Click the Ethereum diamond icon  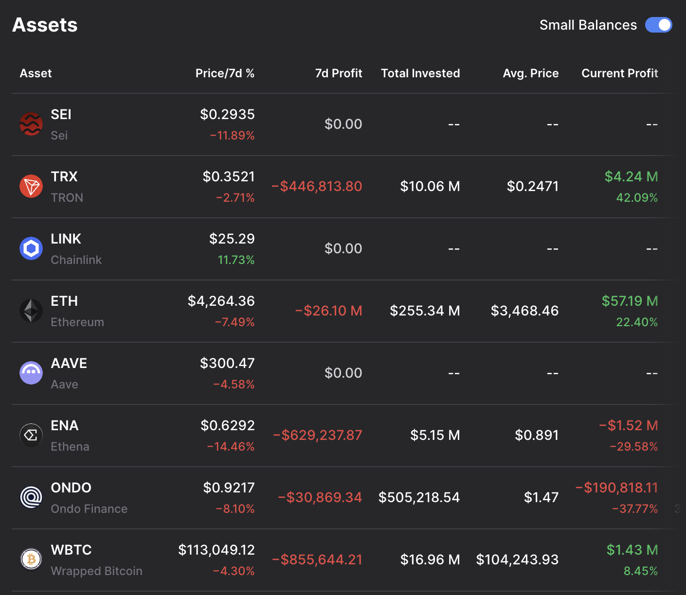tap(31, 311)
